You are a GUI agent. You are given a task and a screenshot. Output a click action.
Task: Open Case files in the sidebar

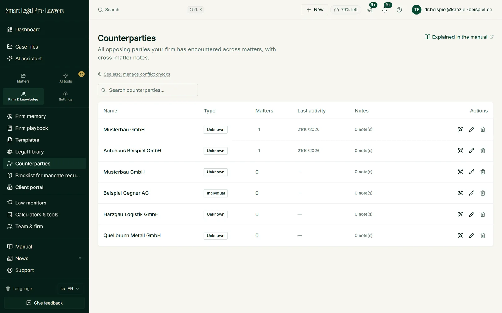[45, 47]
